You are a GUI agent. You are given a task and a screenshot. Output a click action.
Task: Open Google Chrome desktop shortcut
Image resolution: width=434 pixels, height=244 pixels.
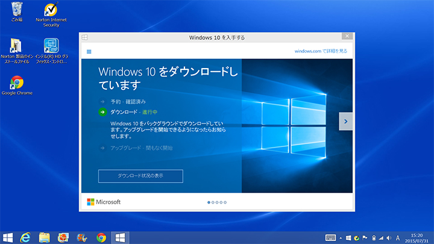tap(17, 84)
